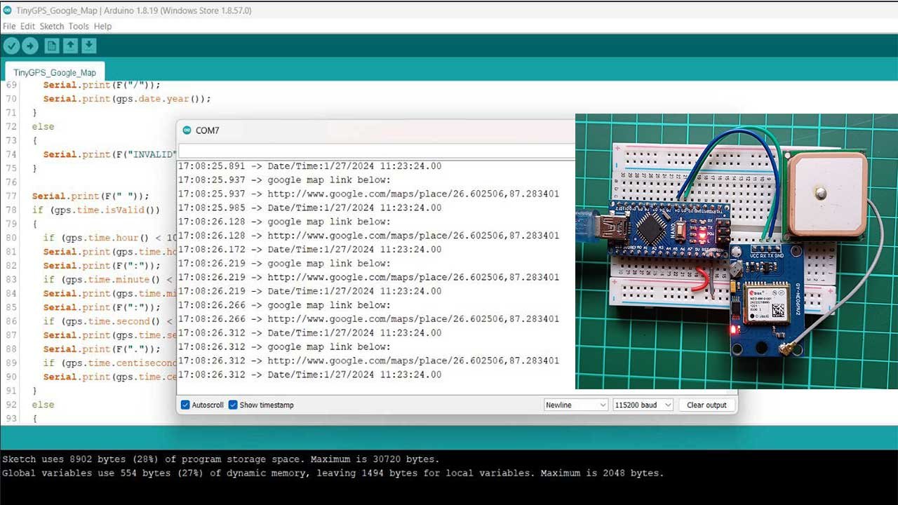Viewport: 898px width, 505px height.
Task: Upload the sketch with the arrow icon
Action: [30, 46]
